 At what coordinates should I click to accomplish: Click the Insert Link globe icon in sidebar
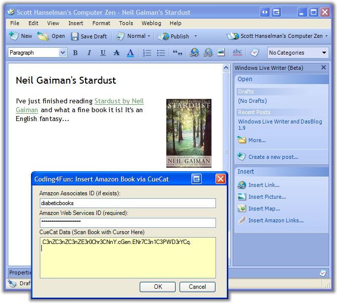click(x=242, y=185)
